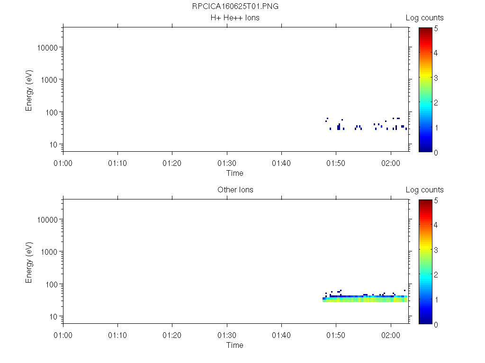Click the 10 energy tick on Other Ions plot
The image size is (485, 363).
[54, 317]
